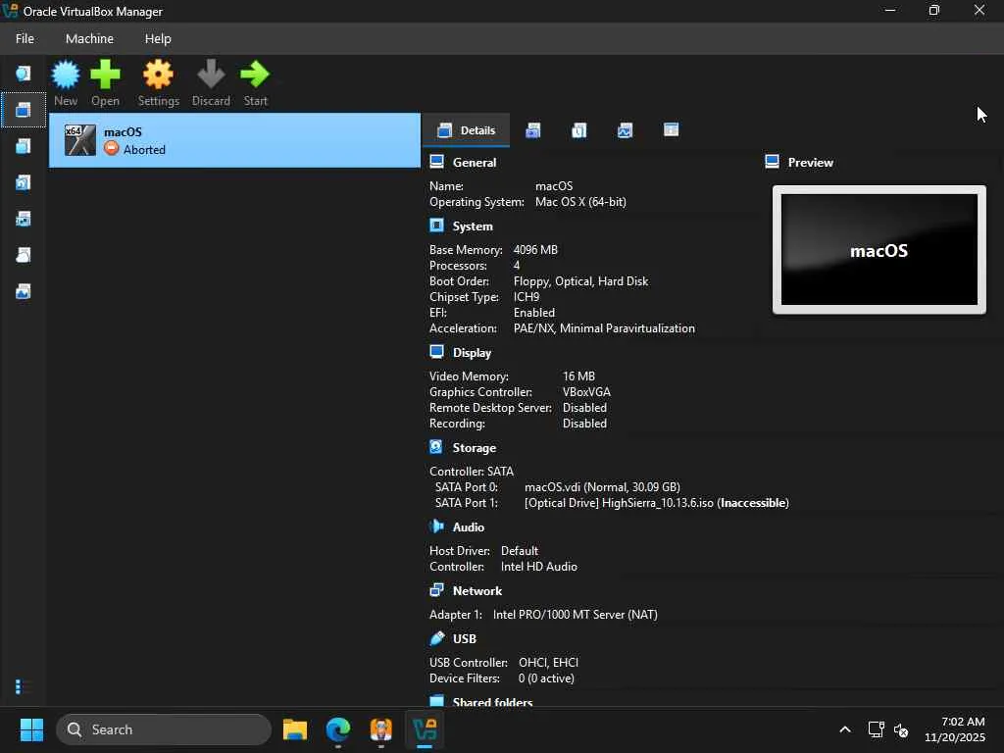The image size is (1004, 753).
Task: Click the taskbar Search box
Action: click(x=164, y=729)
